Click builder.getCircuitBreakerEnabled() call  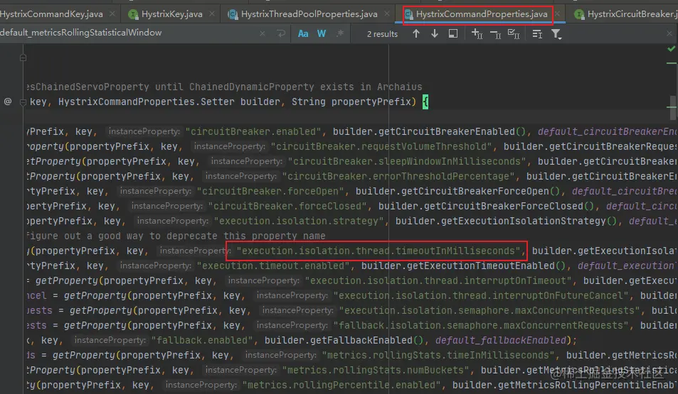point(430,131)
